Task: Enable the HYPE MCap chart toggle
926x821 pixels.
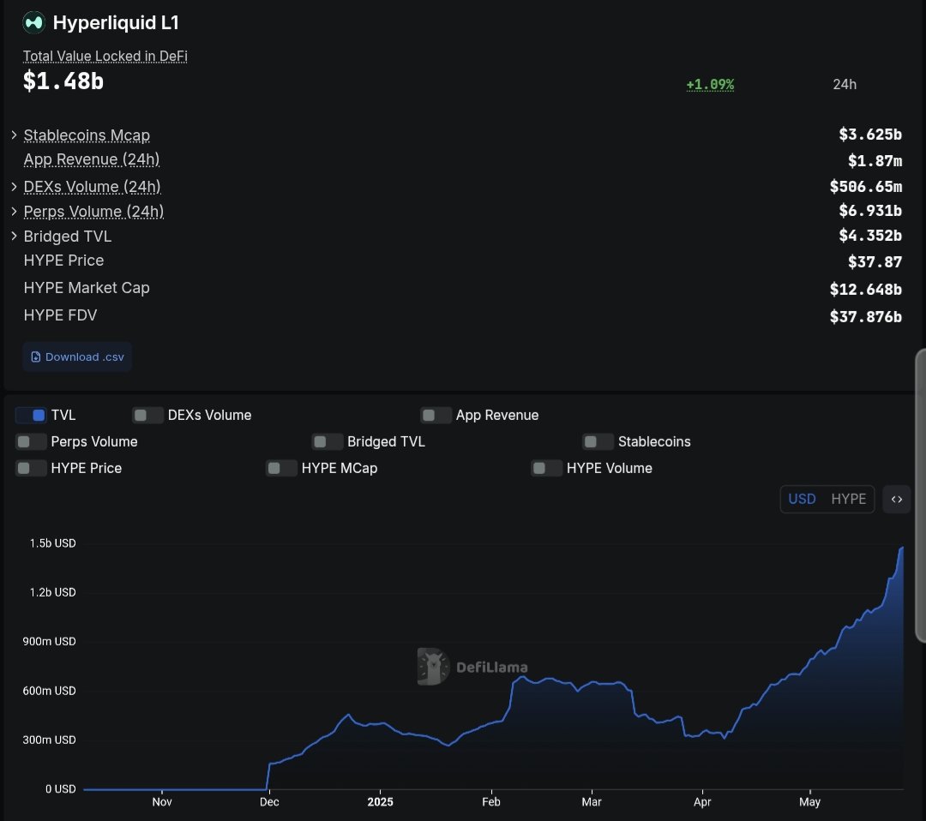Action: tap(281, 468)
